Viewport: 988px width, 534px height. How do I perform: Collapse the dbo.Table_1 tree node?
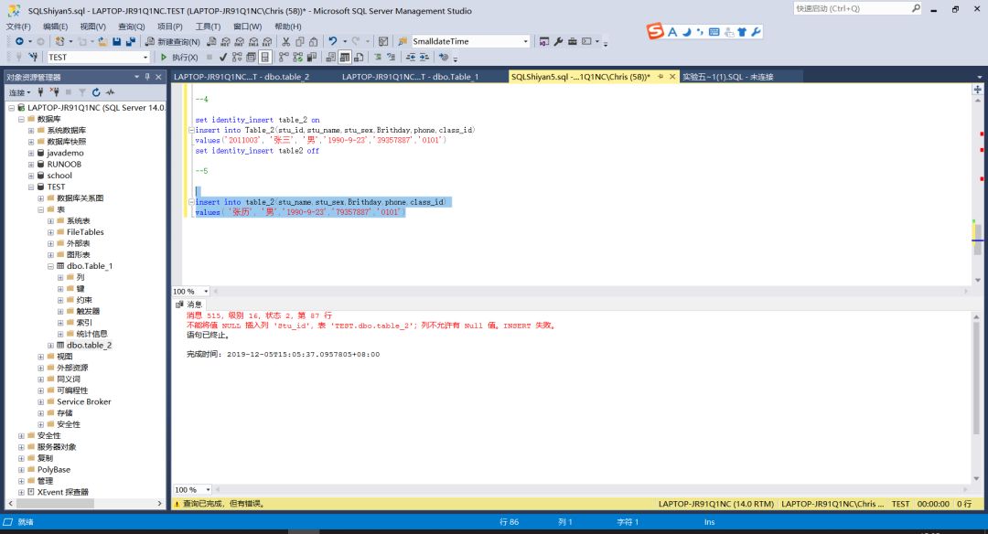click(x=51, y=266)
